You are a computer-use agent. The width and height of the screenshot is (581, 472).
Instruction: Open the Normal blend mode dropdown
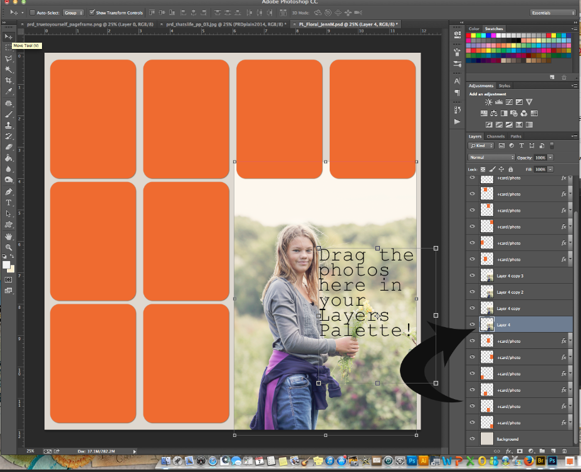[x=491, y=157]
